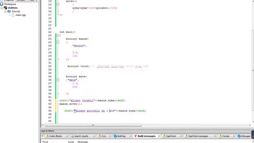Click the value 200 on line 38
Screen dimensions: 254x143
75,87
